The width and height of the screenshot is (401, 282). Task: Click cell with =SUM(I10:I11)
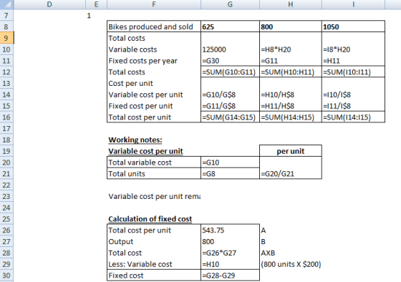[x=353, y=72]
